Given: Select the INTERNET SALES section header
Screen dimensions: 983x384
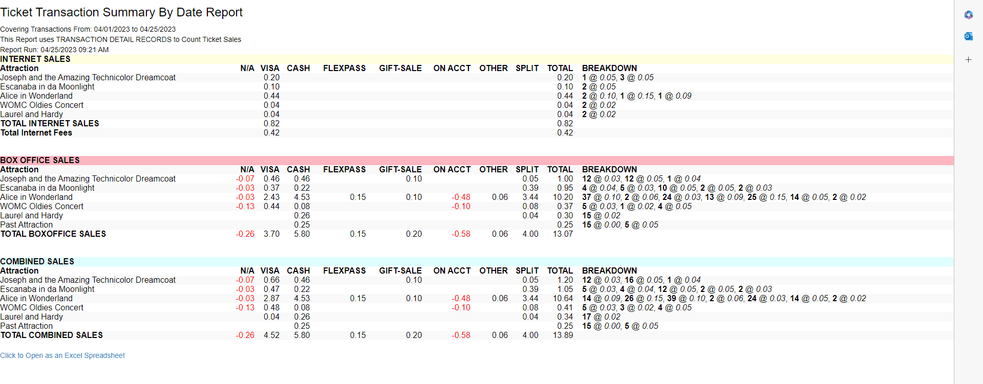Looking at the screenshot, I should click(35, 59).
